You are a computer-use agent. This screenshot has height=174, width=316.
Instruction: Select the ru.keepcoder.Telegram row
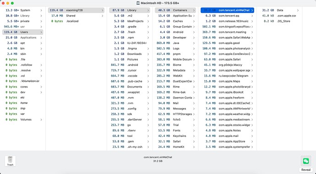(227, 76)
